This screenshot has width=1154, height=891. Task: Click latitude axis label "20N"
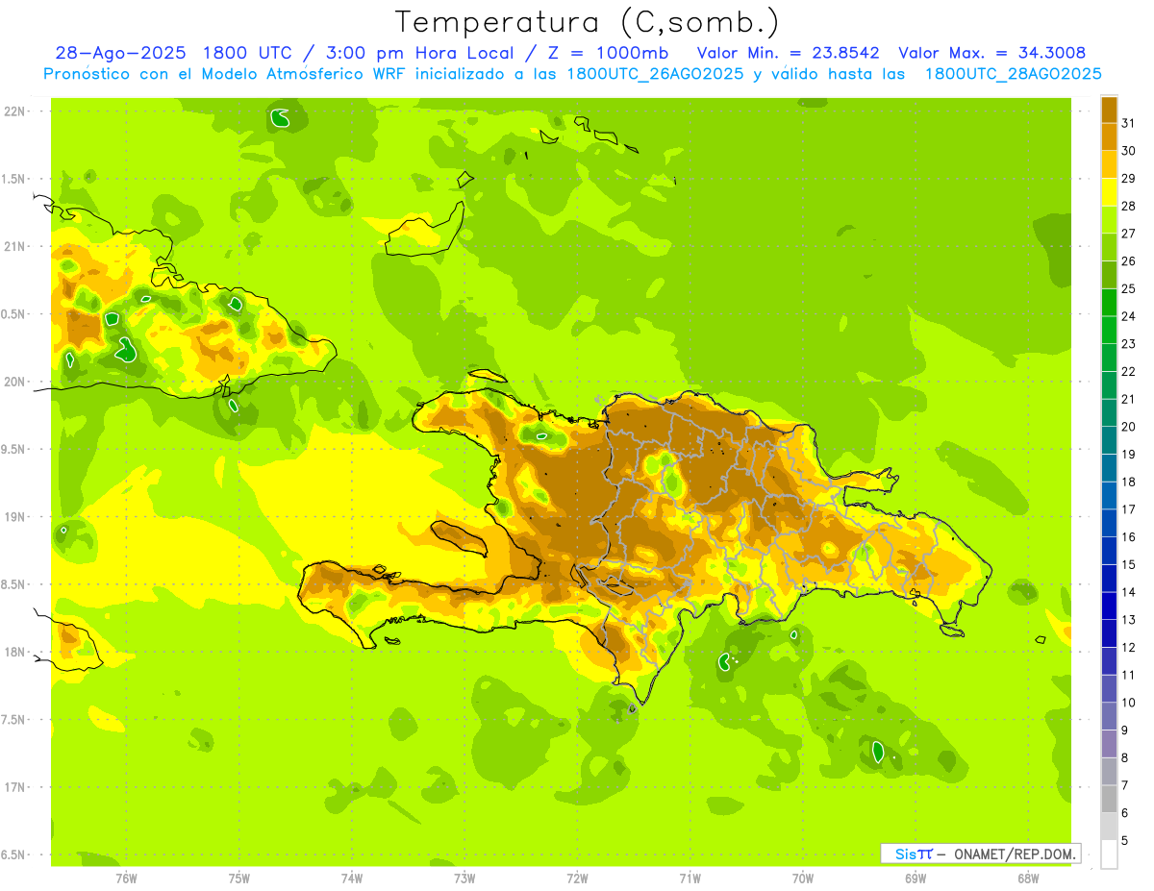(14, 382)
